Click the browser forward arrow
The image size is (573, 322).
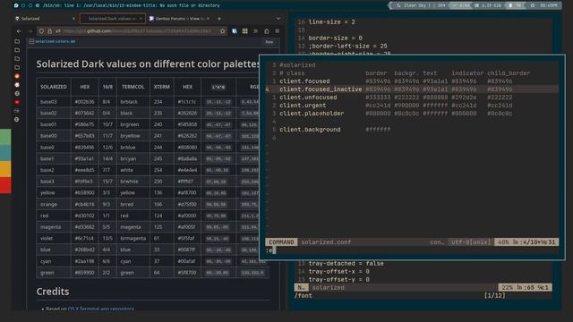click(30, 31)
